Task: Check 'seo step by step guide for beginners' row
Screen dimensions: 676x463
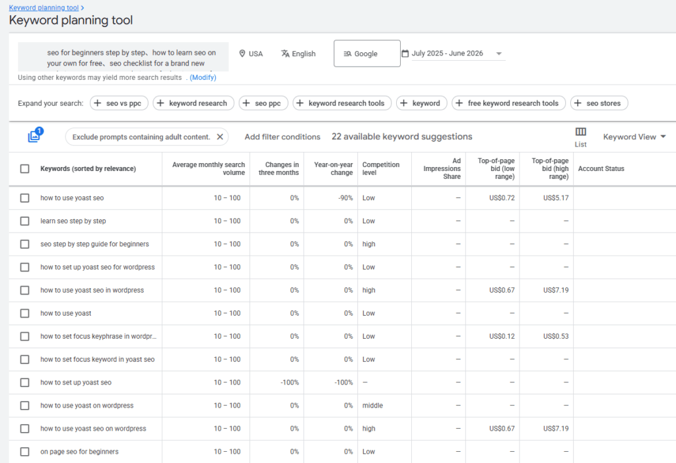Action: coord(25,244)
